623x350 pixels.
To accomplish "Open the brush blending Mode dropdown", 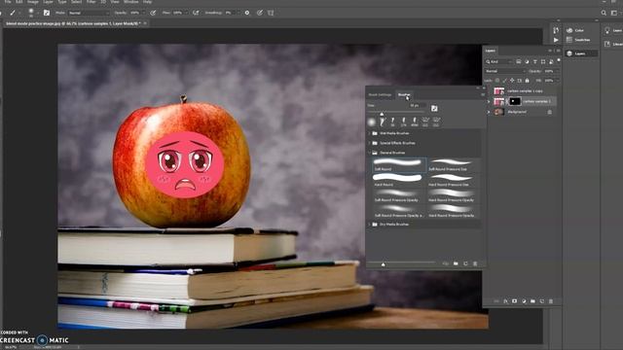I will [89, 13].
